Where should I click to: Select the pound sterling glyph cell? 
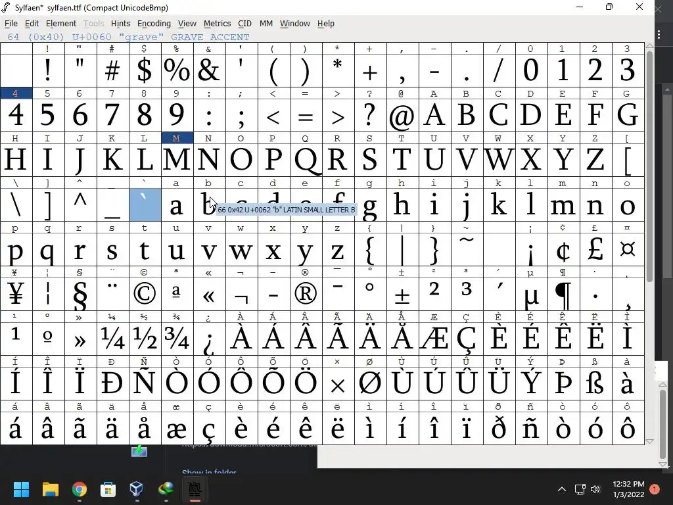pos(595,249)
